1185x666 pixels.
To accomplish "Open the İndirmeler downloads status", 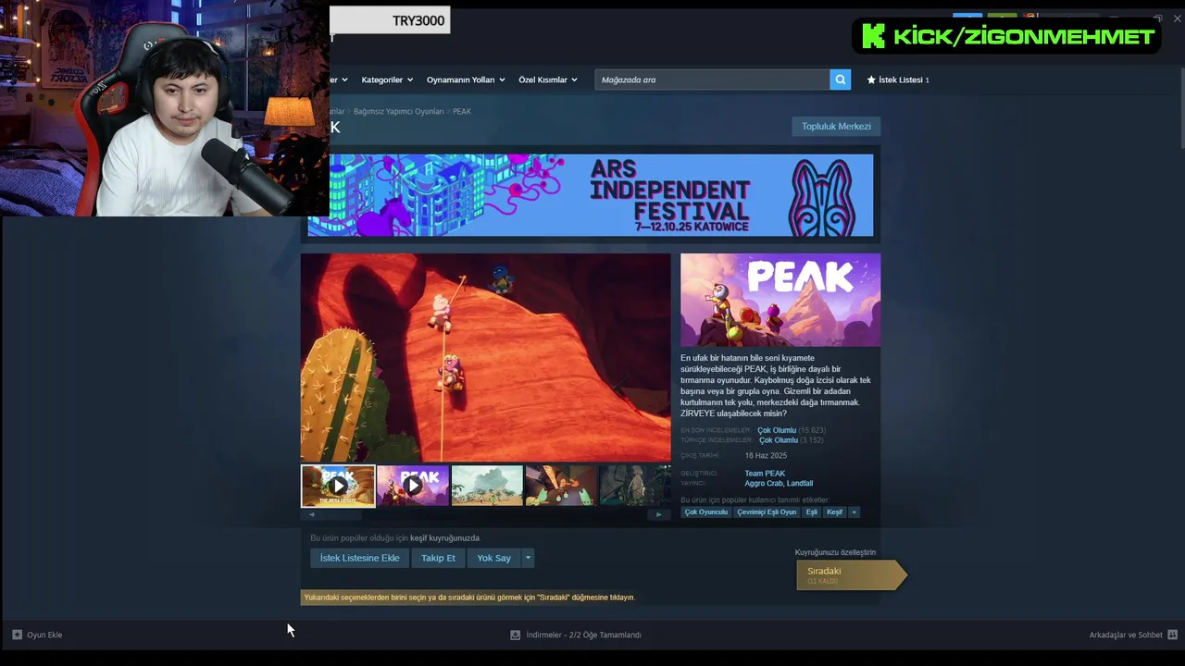I will [x=576, y=635].
